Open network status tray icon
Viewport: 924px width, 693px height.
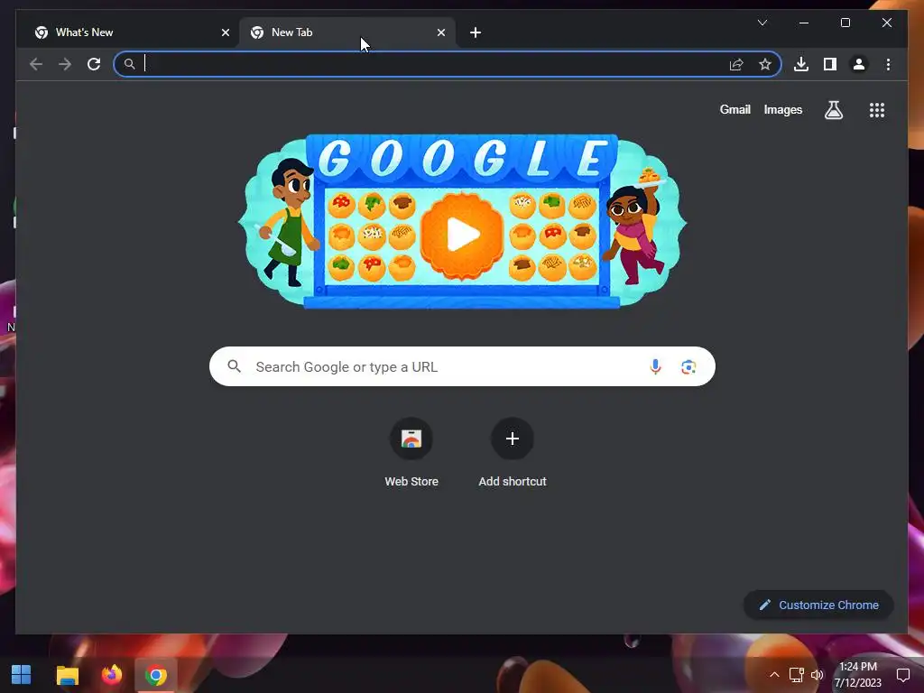click(796, 675)
